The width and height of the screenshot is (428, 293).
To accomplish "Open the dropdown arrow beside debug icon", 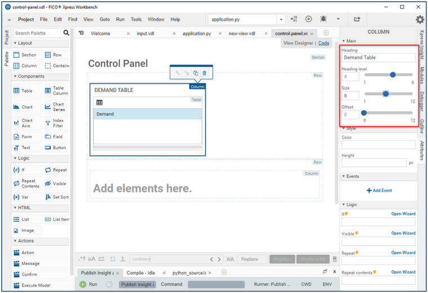I will click(338, 19).
